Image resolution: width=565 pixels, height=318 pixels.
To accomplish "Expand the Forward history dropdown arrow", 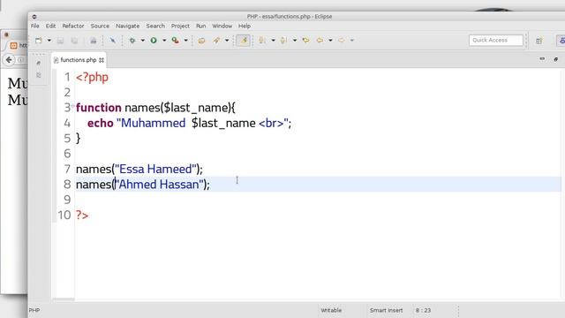I will tap(352, 41).
